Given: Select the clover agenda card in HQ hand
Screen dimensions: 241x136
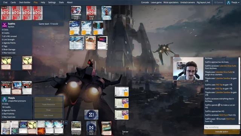Looking at the screenshot, I should point(32,127).
